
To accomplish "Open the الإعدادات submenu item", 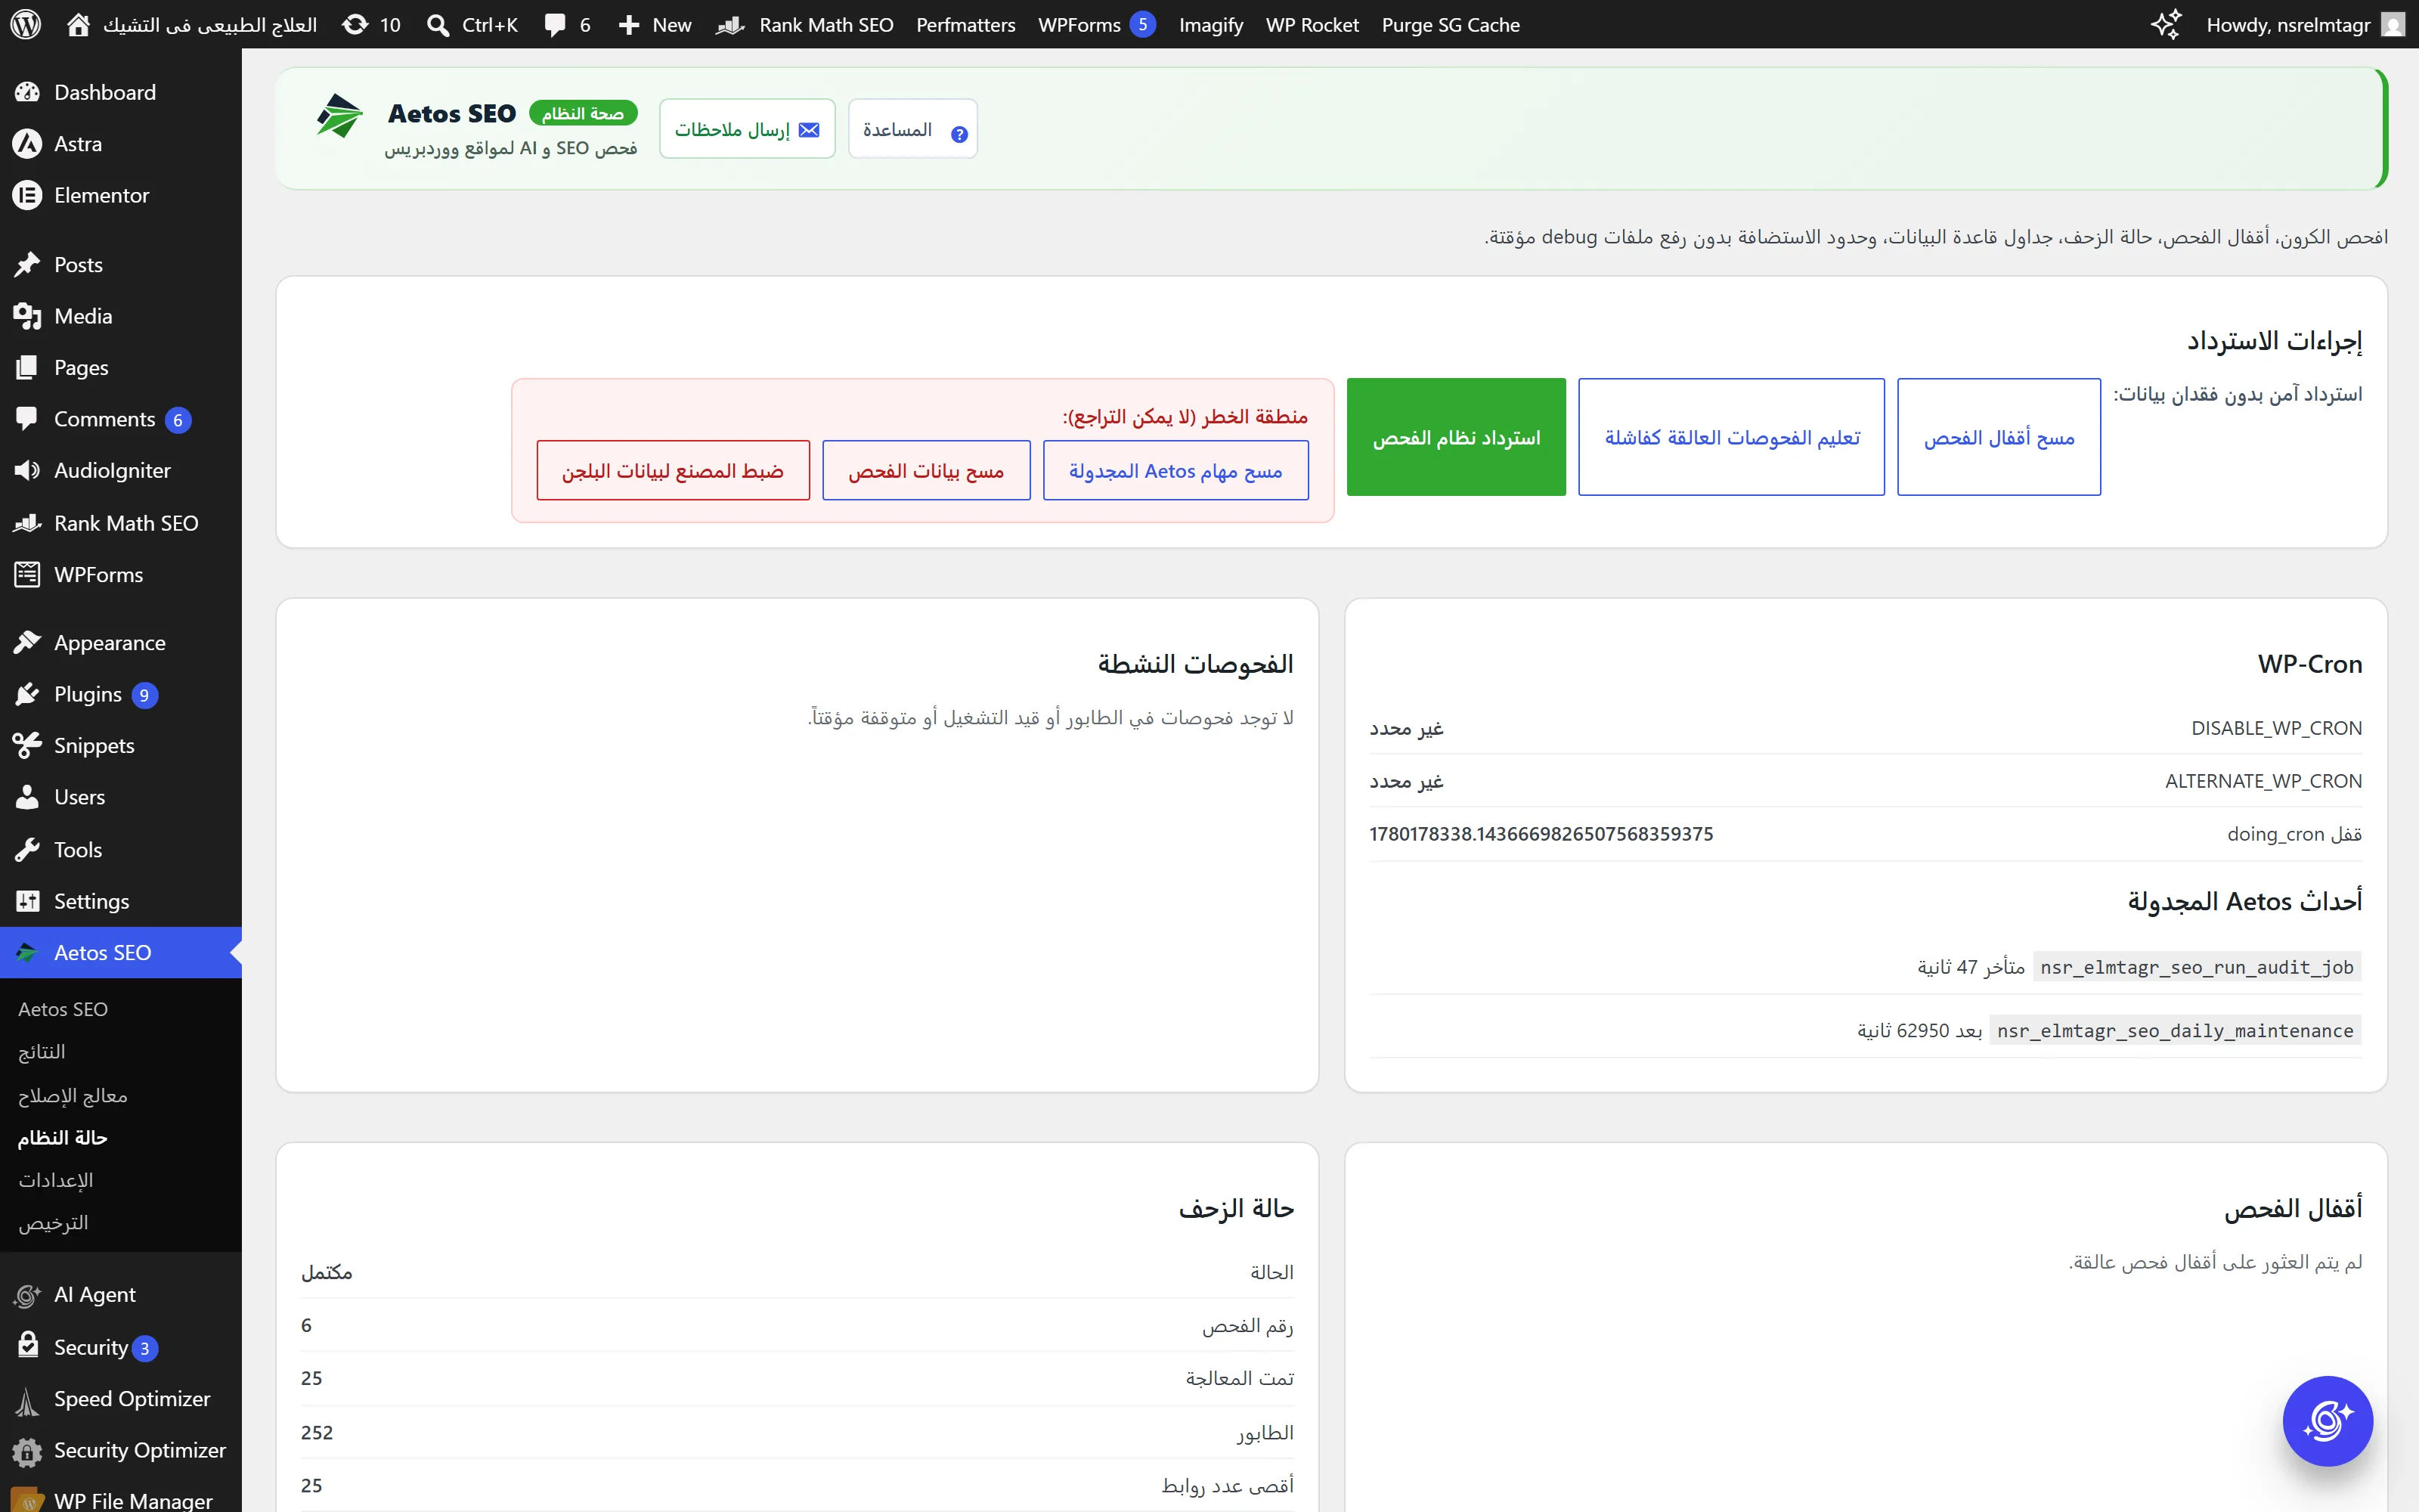I will pyautogui.click(x=56, y=1180).
